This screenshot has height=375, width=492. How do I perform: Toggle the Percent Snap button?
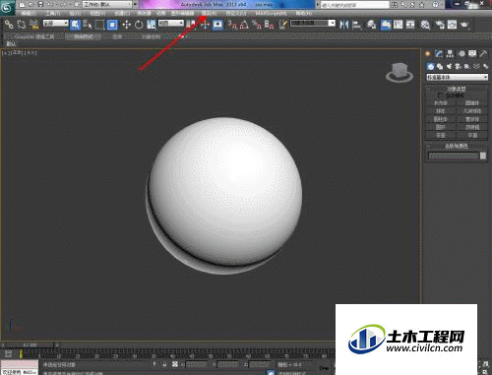pyautogui.click(x=257, y=25)
